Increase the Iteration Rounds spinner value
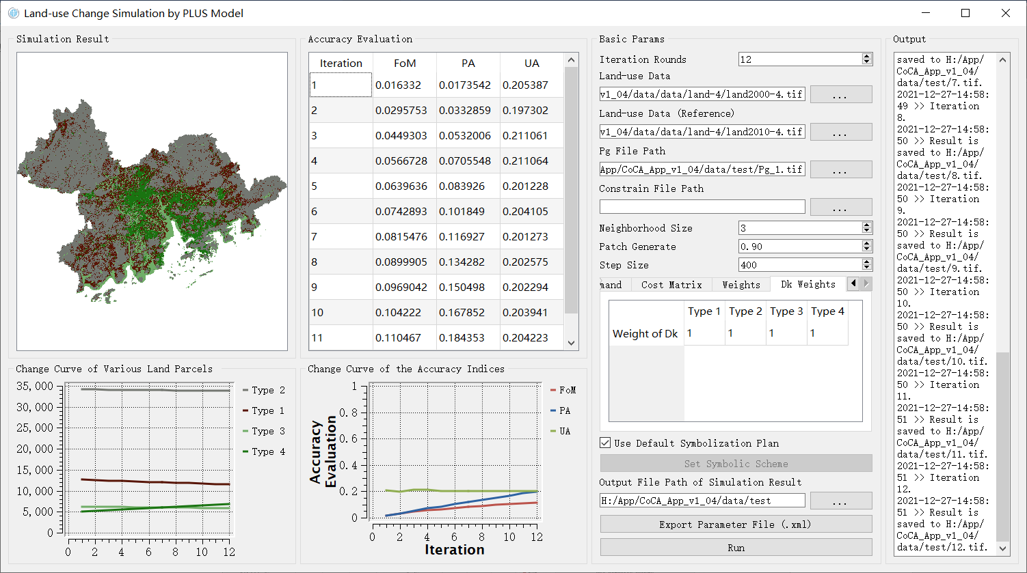 coord(867,57)
